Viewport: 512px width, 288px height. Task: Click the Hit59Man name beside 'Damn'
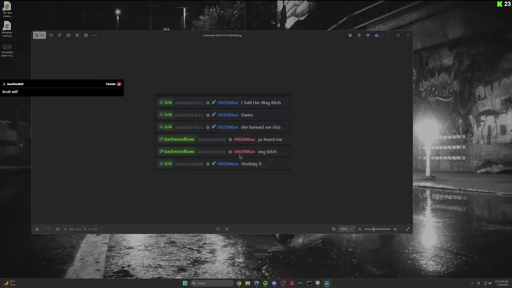tap(228, 115)
